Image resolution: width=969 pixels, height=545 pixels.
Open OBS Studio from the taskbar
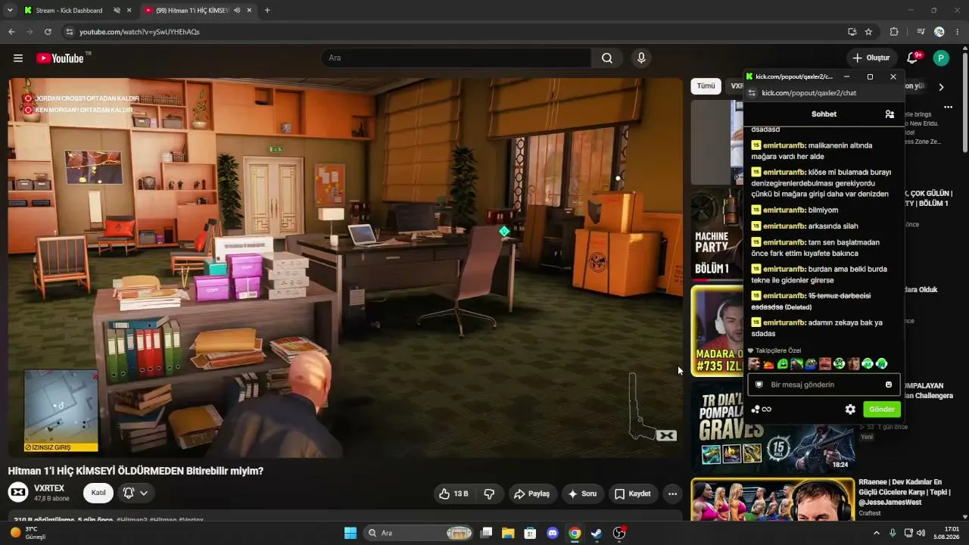pos(619,533)
